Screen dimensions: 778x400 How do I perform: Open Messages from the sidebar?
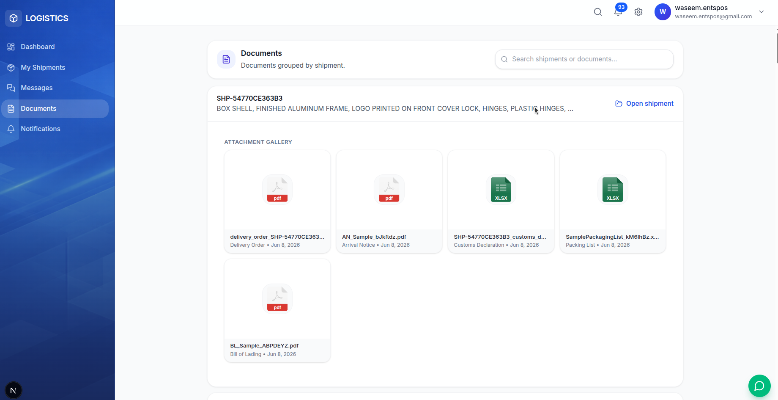pos(55,88)
